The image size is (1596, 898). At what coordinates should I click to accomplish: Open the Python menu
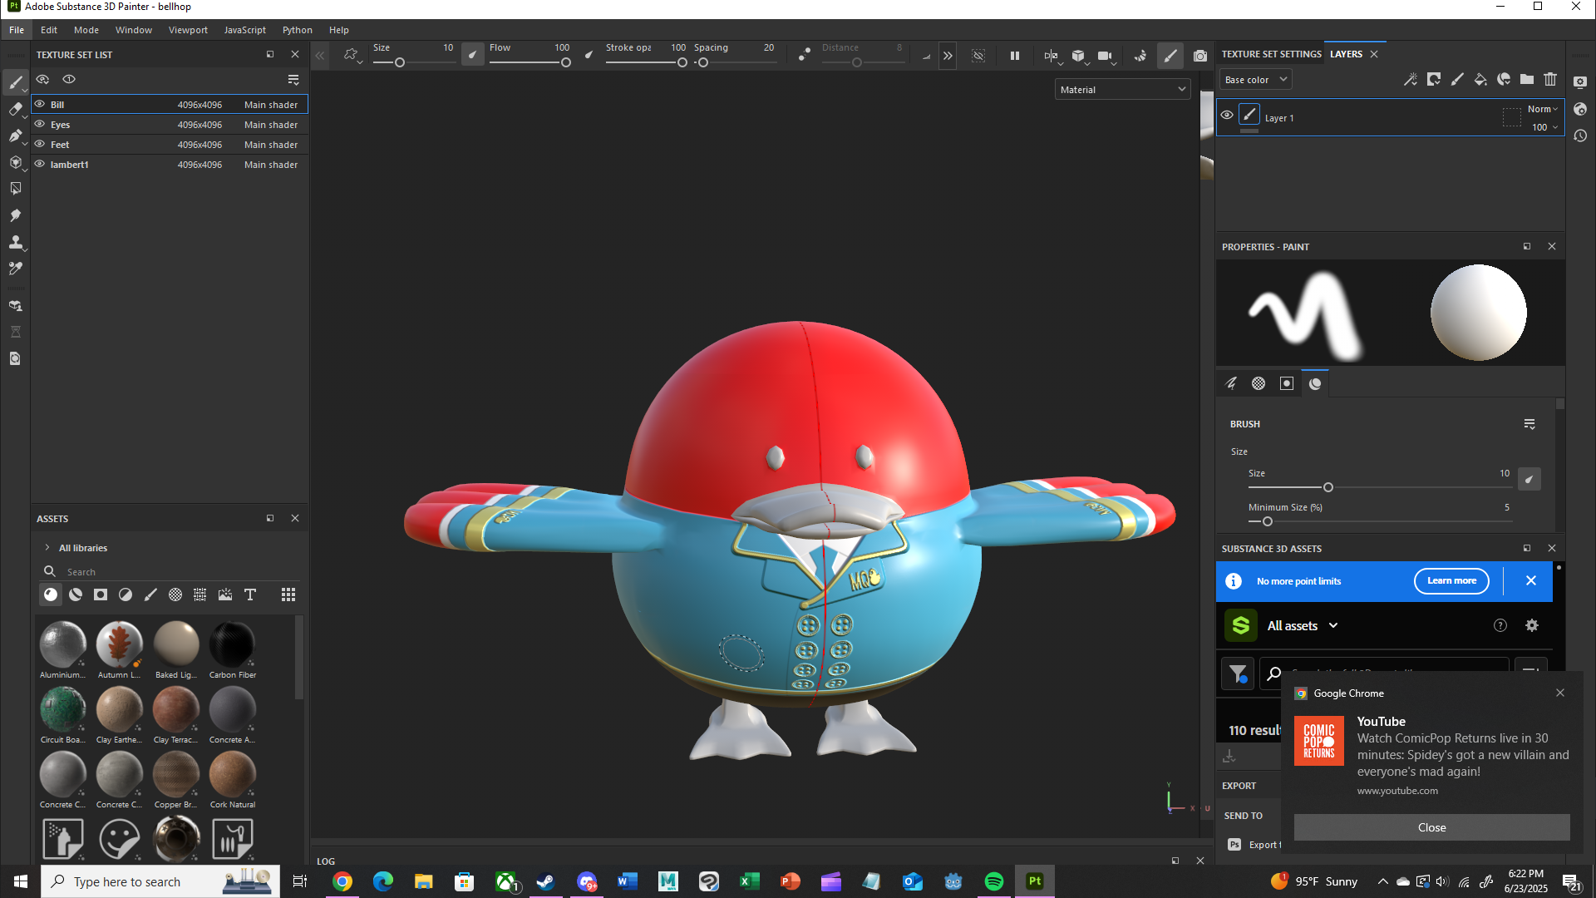[297, 30]
